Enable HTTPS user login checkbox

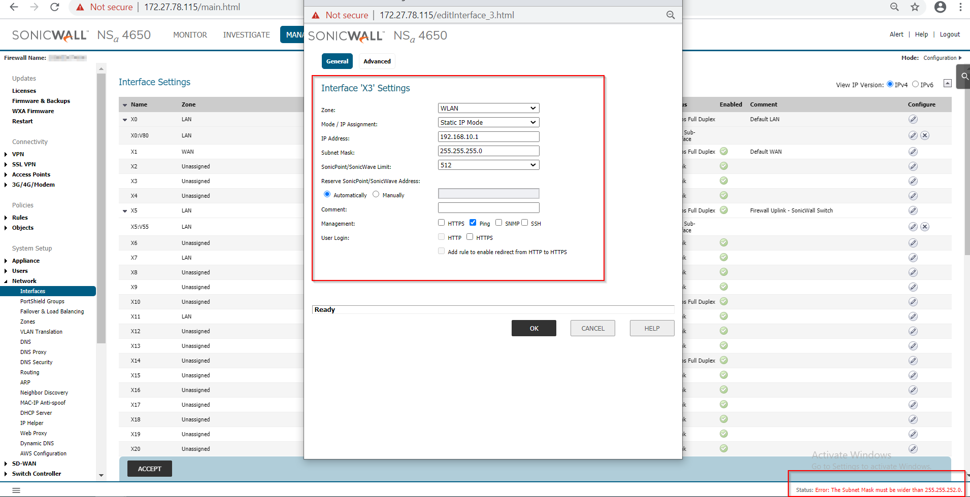[x=470, y=237]
